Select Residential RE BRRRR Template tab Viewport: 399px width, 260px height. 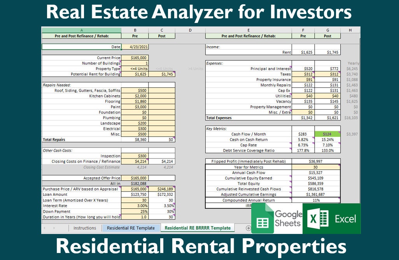point(198,228)
